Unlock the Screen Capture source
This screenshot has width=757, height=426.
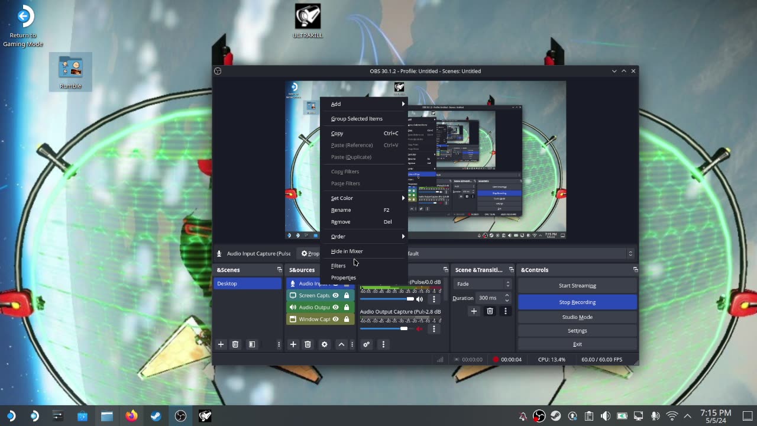click(x=347, y=295)
